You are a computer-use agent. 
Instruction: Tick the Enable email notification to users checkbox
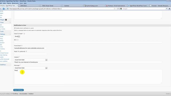click(15, 28)
